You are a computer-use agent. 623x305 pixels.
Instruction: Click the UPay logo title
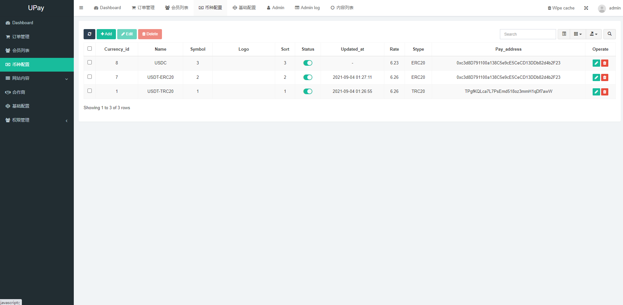coord(36,8)
